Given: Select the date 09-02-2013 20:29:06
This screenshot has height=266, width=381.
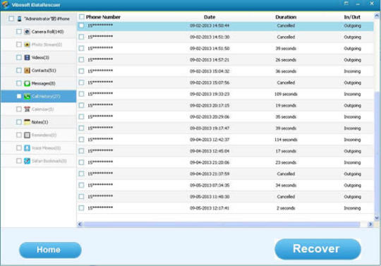Looking at the screenshot, I should pos(210,117).
